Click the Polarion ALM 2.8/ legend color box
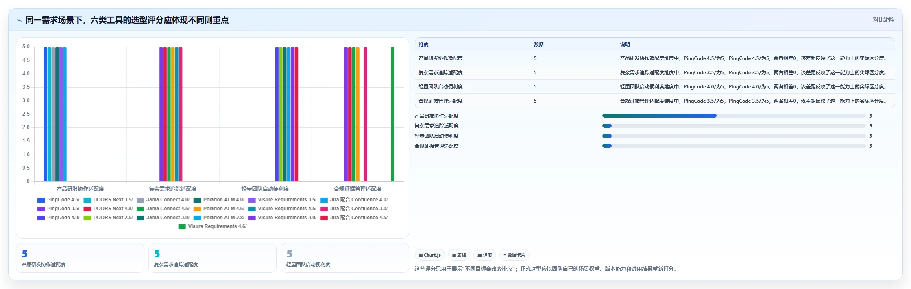911x289 pixels. (197, 218)
